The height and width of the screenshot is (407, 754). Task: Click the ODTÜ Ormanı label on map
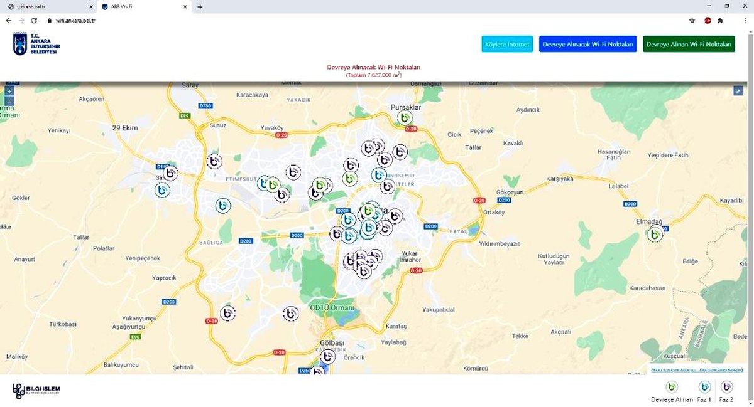coord(332,308)
